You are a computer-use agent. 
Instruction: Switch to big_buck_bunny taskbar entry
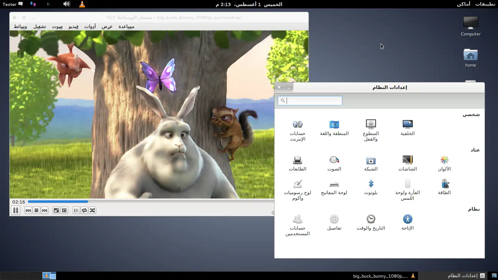click(x=384, y=276)
